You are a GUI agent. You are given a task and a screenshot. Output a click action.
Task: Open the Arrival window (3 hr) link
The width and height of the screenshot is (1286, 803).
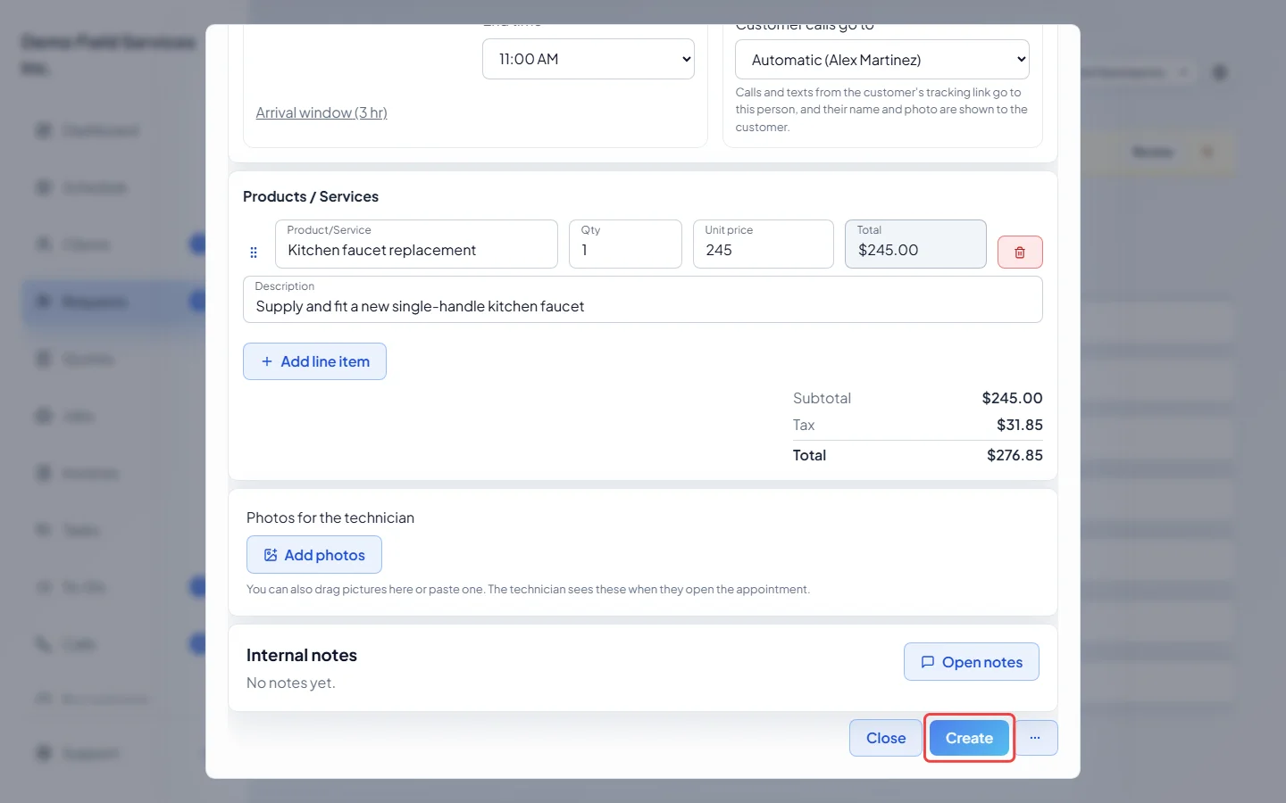[321, 112]
